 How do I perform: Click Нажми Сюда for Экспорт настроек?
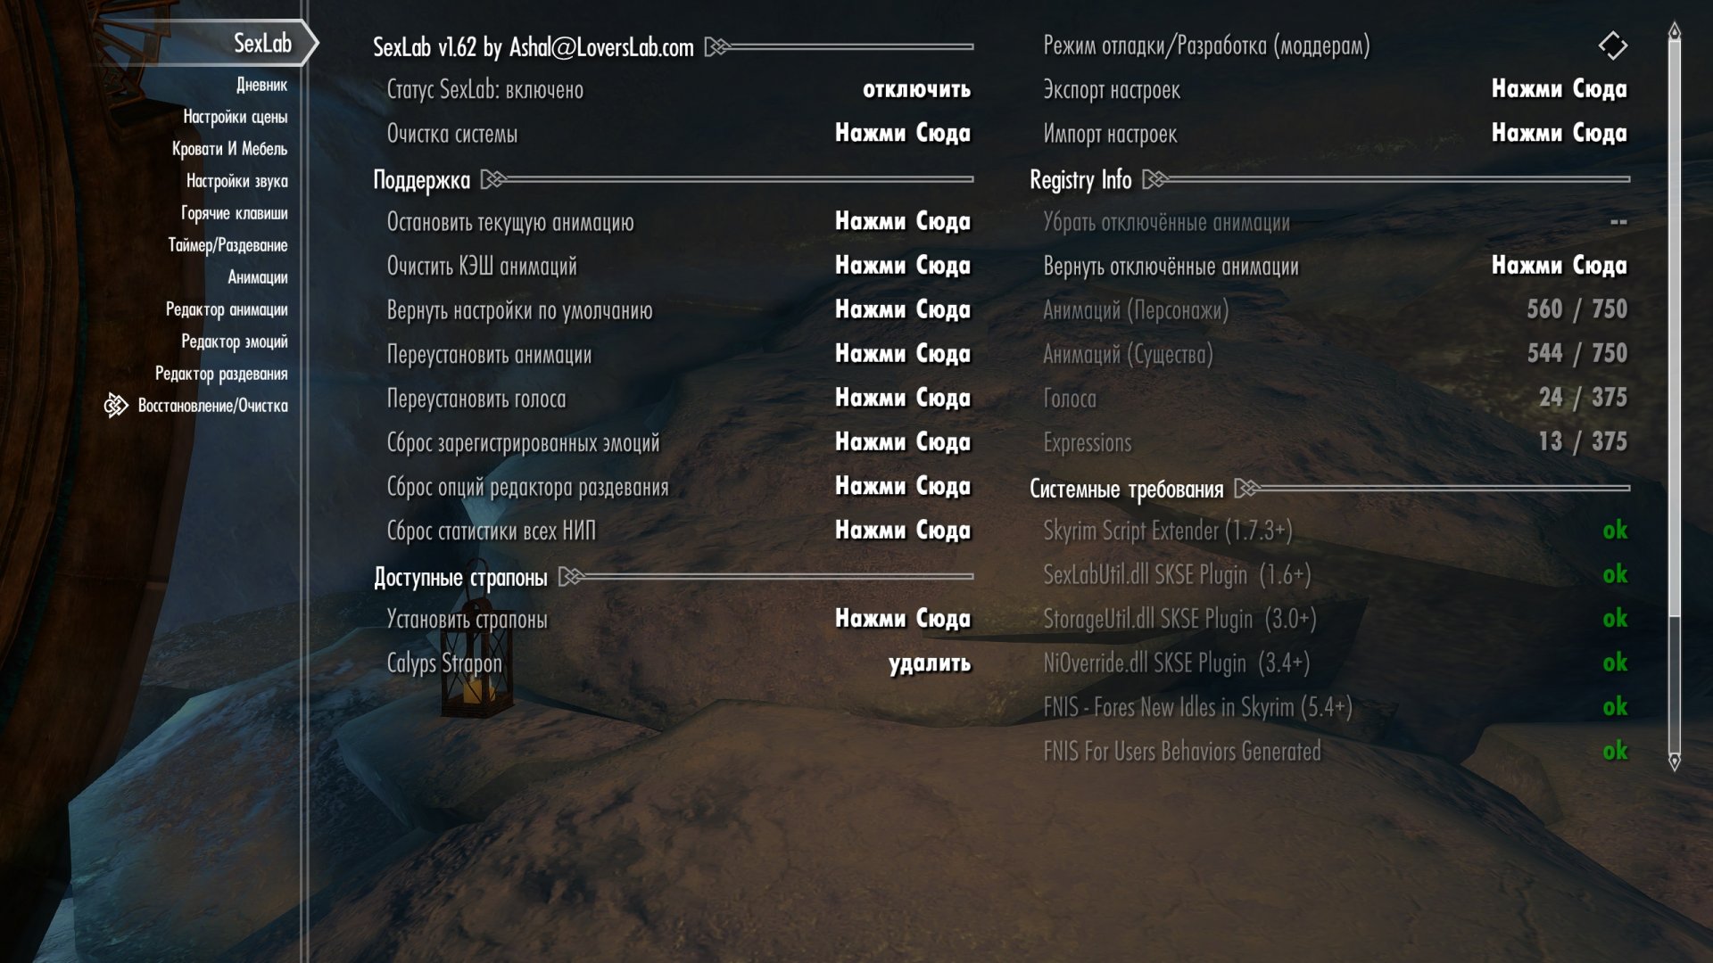1559,89
